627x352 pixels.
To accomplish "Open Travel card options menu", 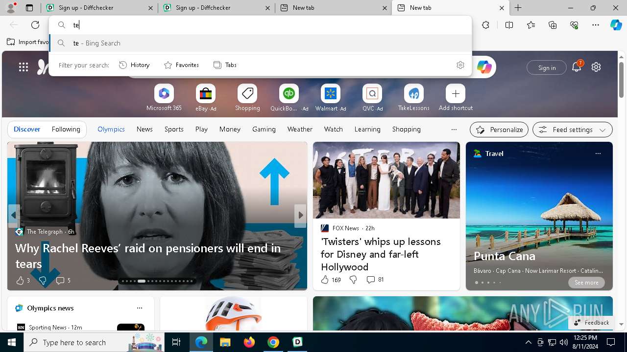I will click(x=598, y=154).
